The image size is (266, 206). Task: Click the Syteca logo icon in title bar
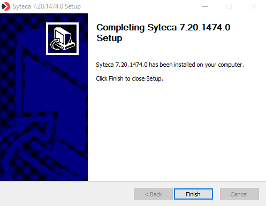coord(6,6)
